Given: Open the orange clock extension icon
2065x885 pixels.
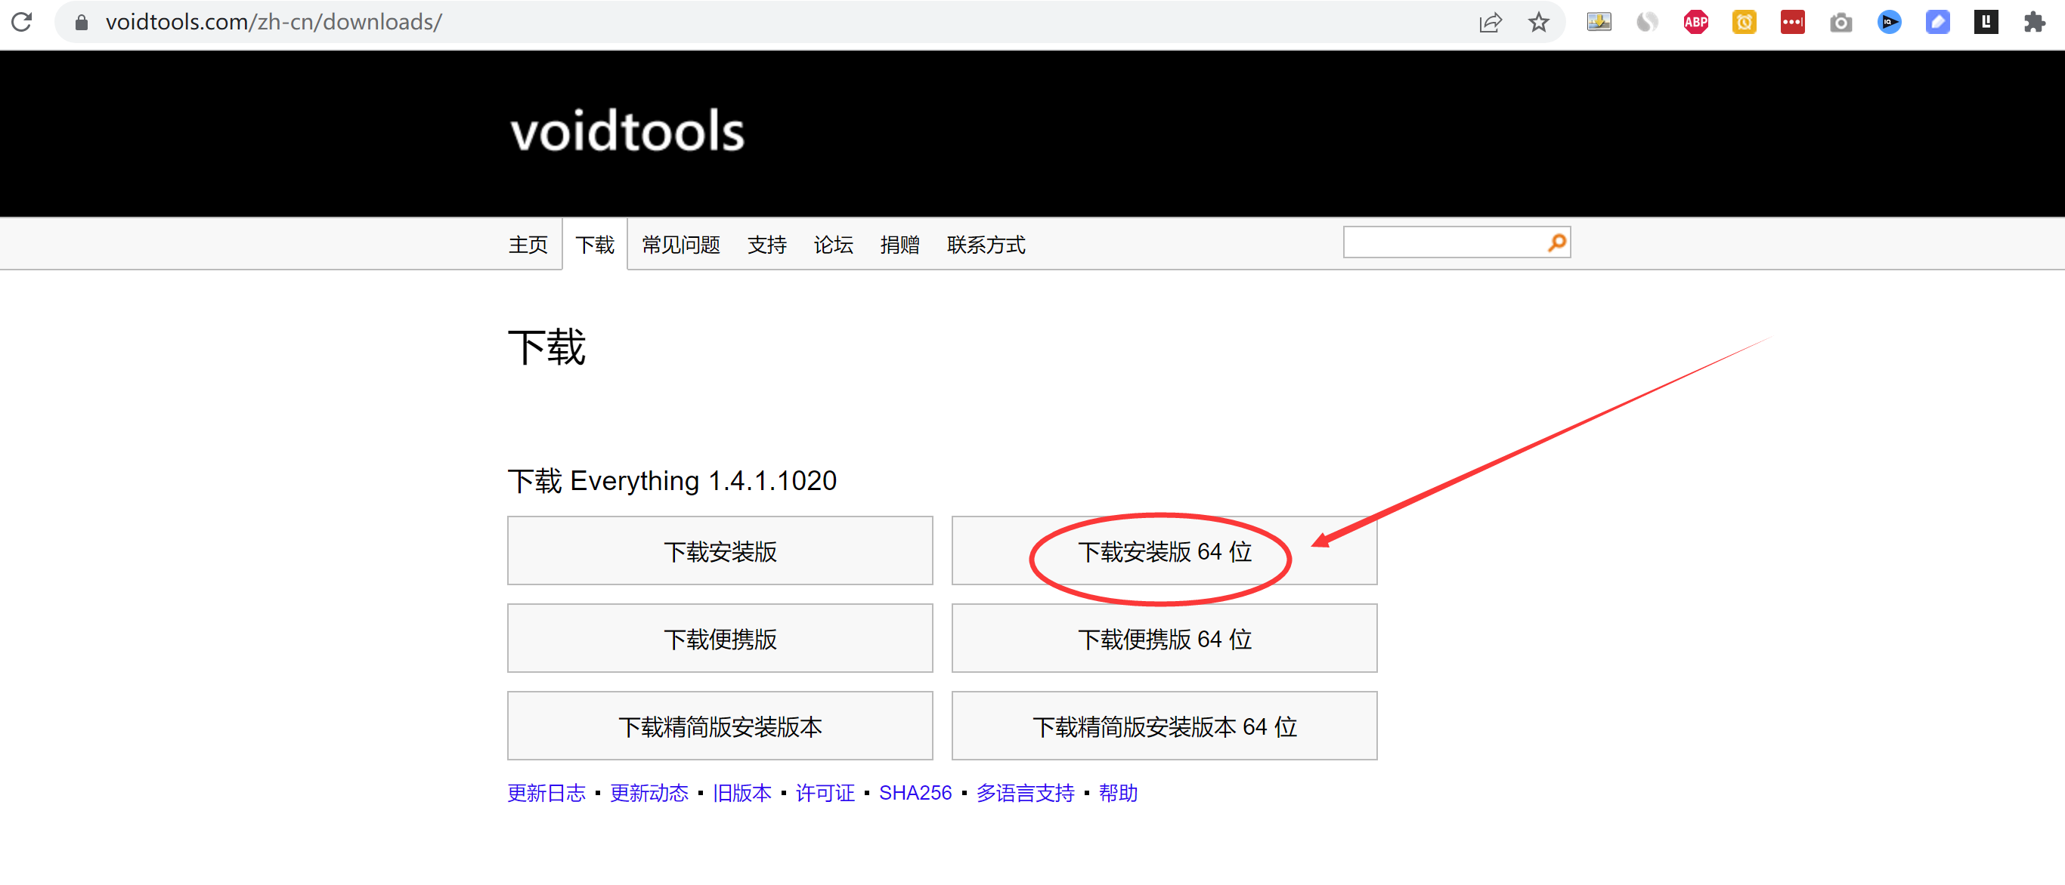Looking at the screenshot, I should (1744, 23).
